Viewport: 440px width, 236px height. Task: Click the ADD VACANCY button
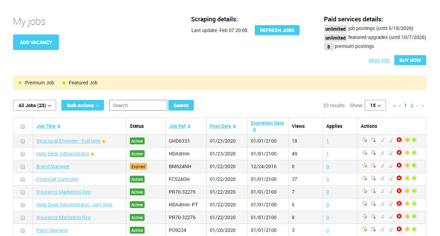click(36, 42)
